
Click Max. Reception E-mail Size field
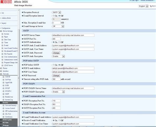click(x=56, y=23)
